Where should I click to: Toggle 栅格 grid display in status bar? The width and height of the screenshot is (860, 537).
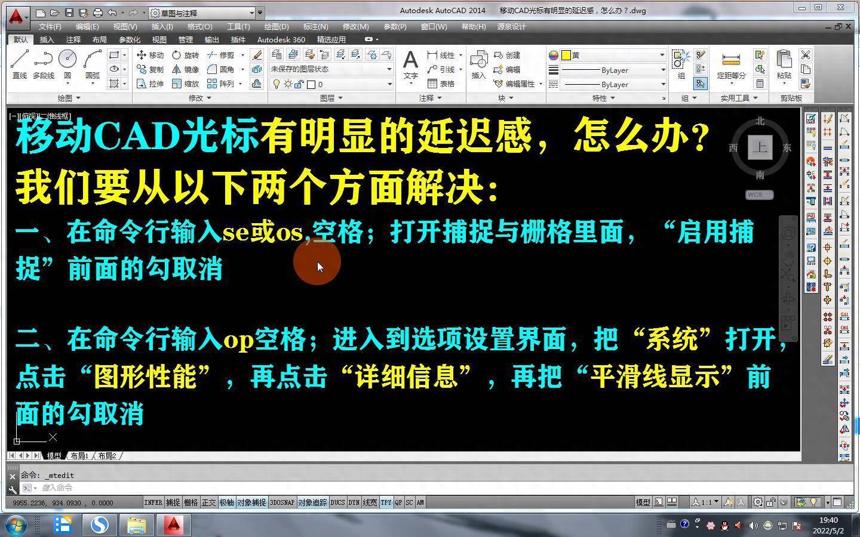point(191,502)
